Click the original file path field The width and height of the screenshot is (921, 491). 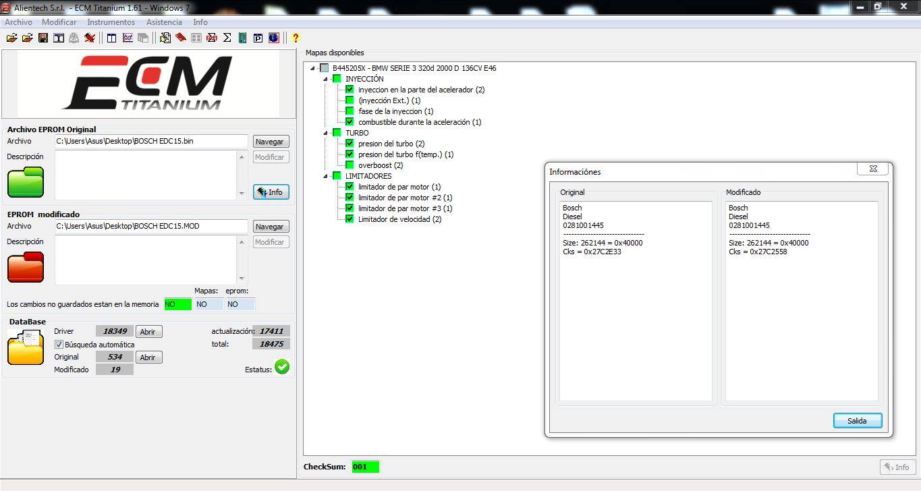151,141
